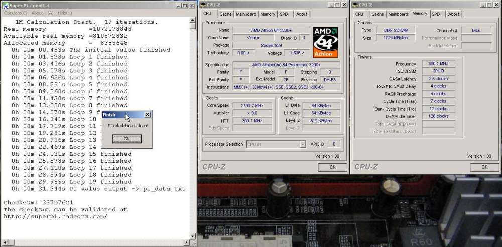
Task: Select Memory tab in right CPU-Z window
Action: pyautogui.click(x=420, y=14)
